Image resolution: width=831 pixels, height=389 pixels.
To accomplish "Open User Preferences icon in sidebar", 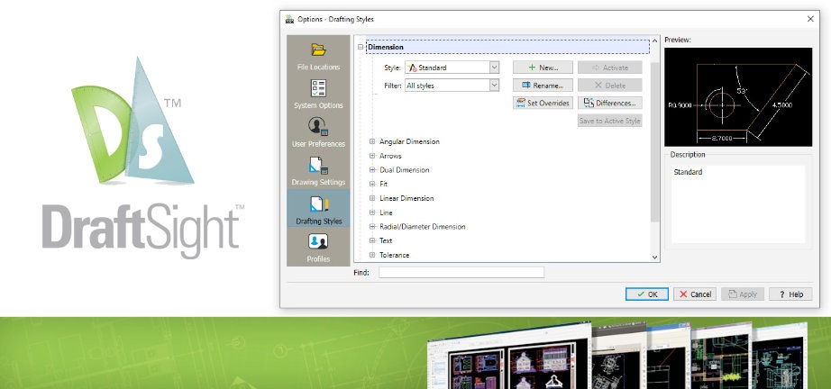I will [318, 126].
